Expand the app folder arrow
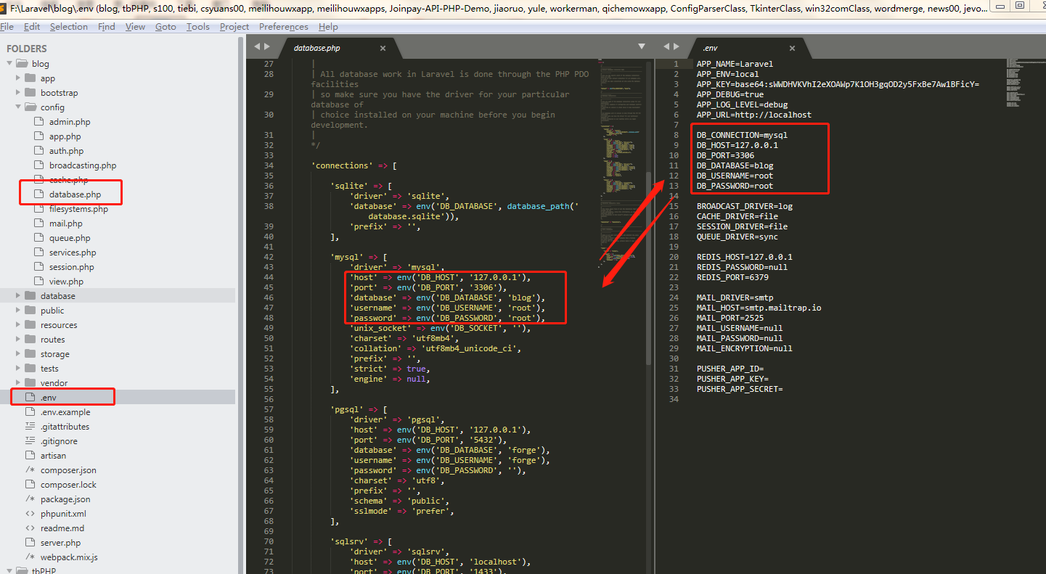Screen dimensions: 1046x574 (x=18, y=78)
